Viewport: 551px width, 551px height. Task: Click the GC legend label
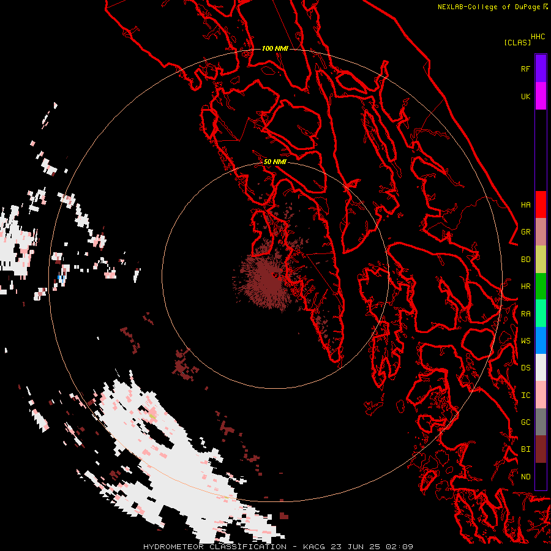coord(525,422)
